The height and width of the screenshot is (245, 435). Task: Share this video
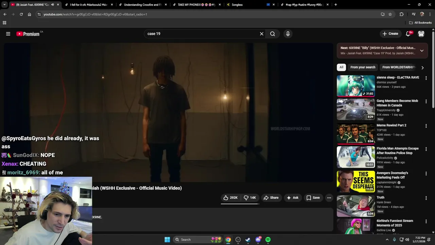point(271,198)
